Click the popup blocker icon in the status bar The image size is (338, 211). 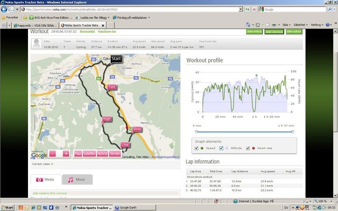pos(216,201)
